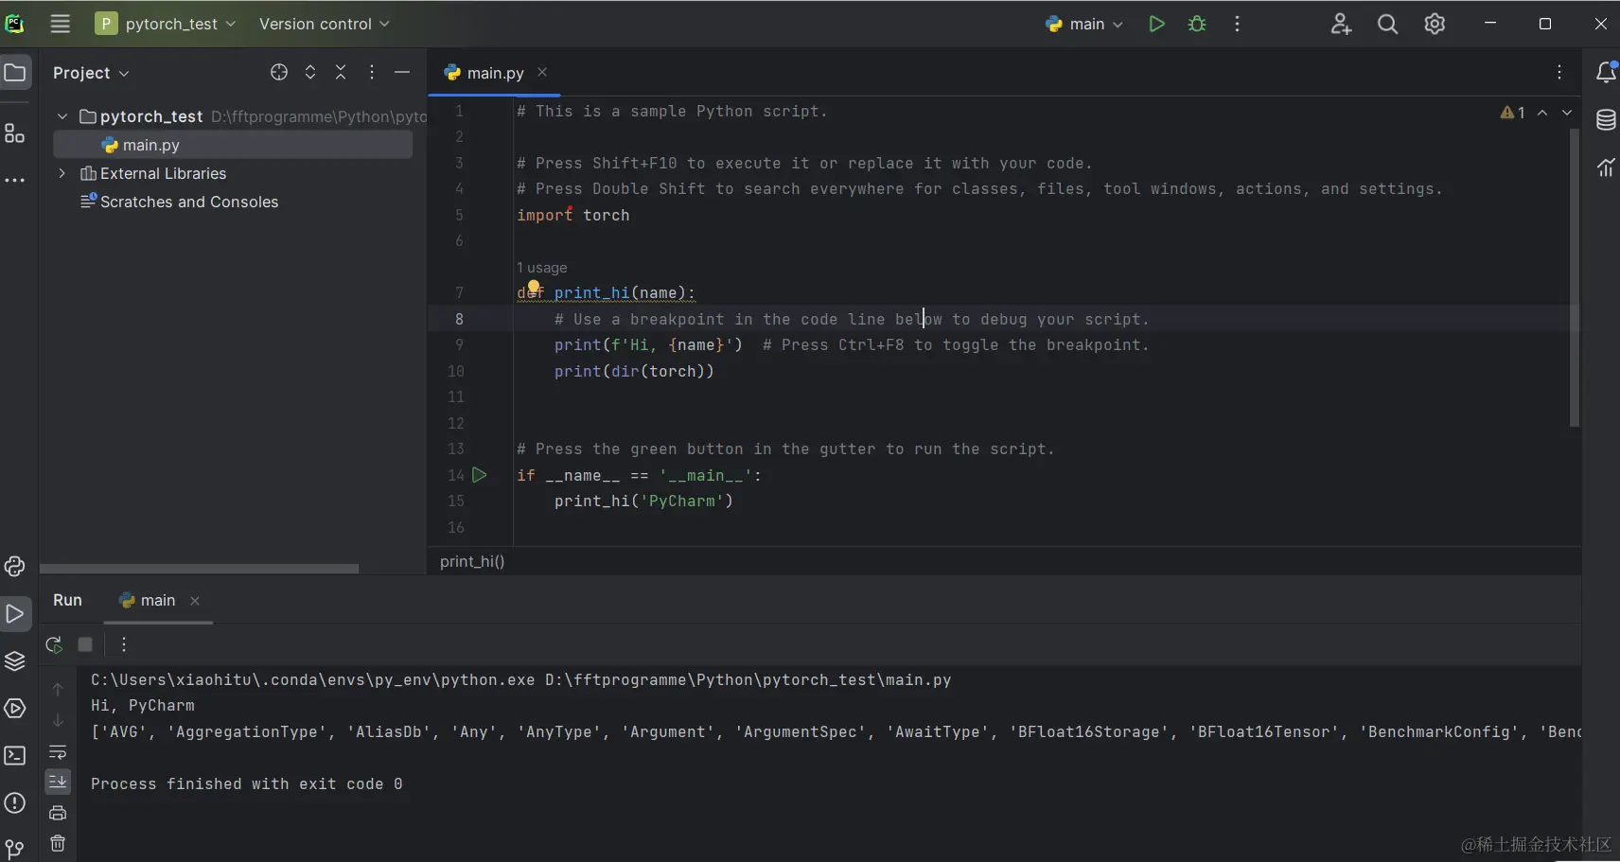Open IDE settings gear
Viewport: 1620px width, 862px height.
pyautogui.click(x=1435, y=24)
